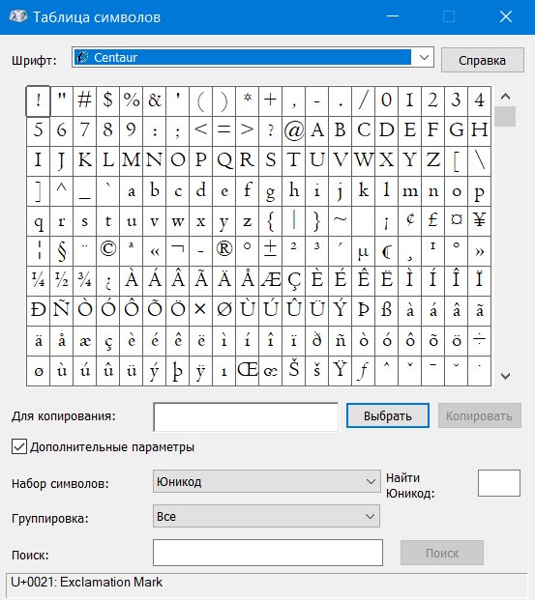This screenshot has width=535, height=600.
Task: Select the Æ ligature character
Action: [x=271, y=281]
